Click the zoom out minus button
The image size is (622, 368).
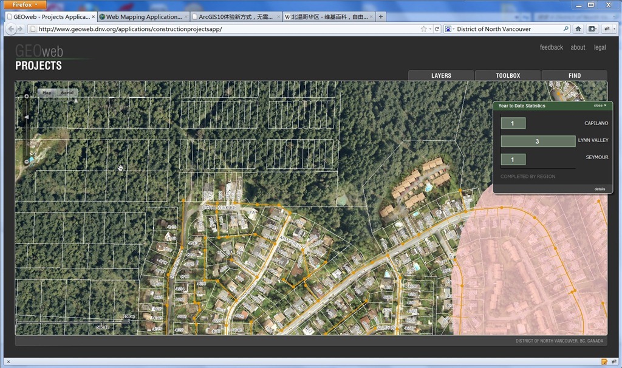[27, 162]
